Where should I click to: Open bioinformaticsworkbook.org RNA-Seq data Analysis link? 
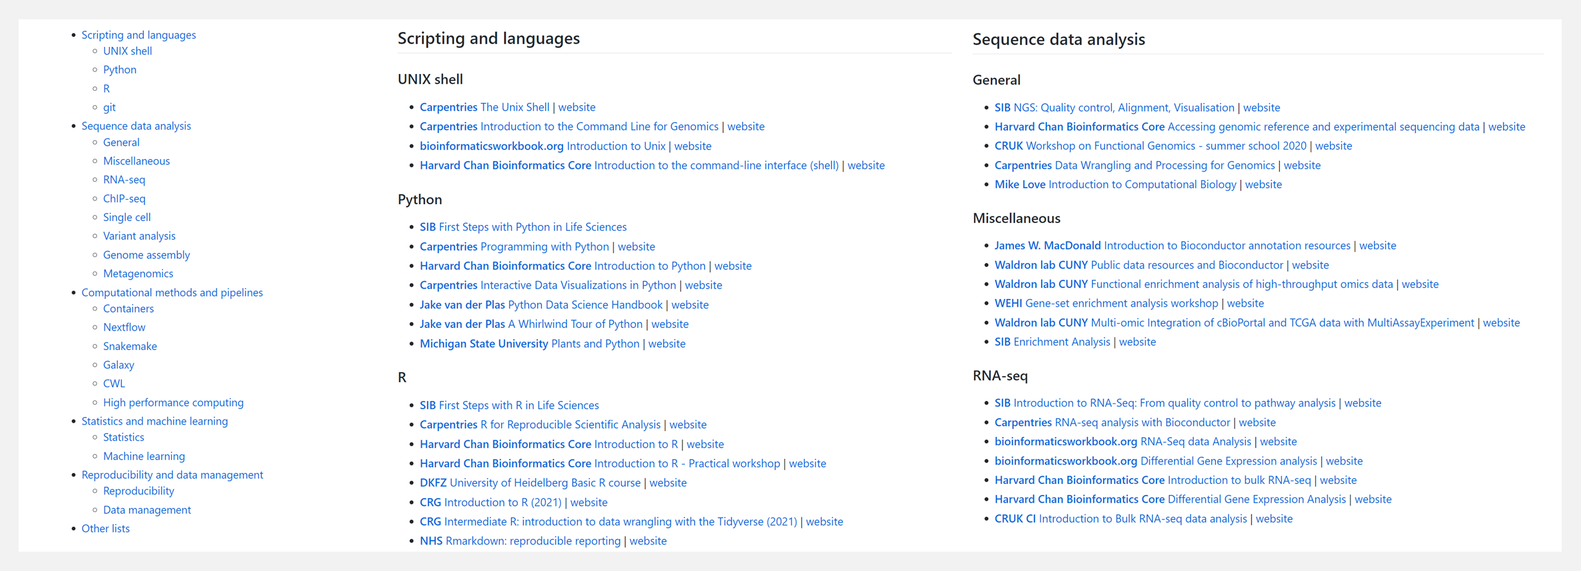click(1122, 441)
